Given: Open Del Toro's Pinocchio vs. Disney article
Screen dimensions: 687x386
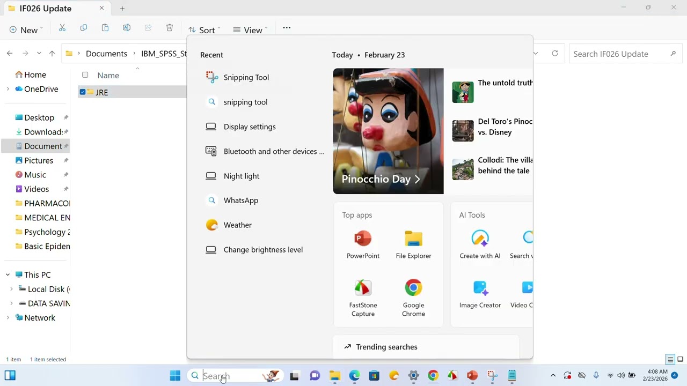Looking at the screenshot, I should pyautogui.click(x=492, y=130).
